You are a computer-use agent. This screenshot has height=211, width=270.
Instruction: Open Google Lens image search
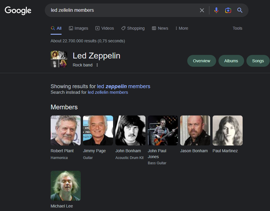228,10
